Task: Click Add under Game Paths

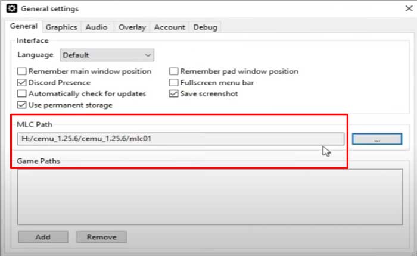Action: (43, 236)
